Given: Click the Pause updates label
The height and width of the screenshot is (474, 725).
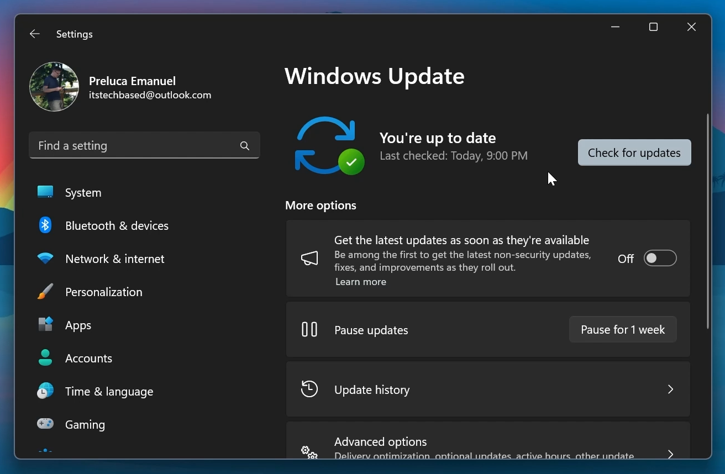Looking at the screenshot, I should [x=371, y=330].
